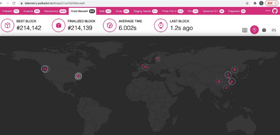Screen dimensions: 280x135
Task: Click the Last Block watch icon
Action: pyautogui.click(x=161, y=26)
